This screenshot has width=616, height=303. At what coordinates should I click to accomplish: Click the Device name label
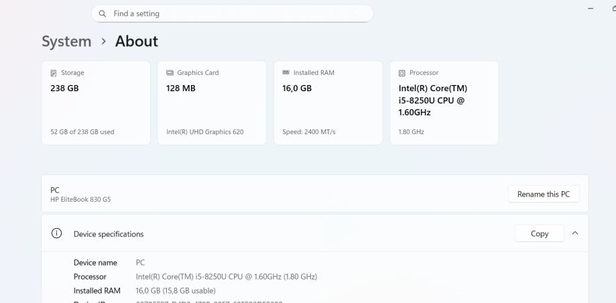[95, 263]
